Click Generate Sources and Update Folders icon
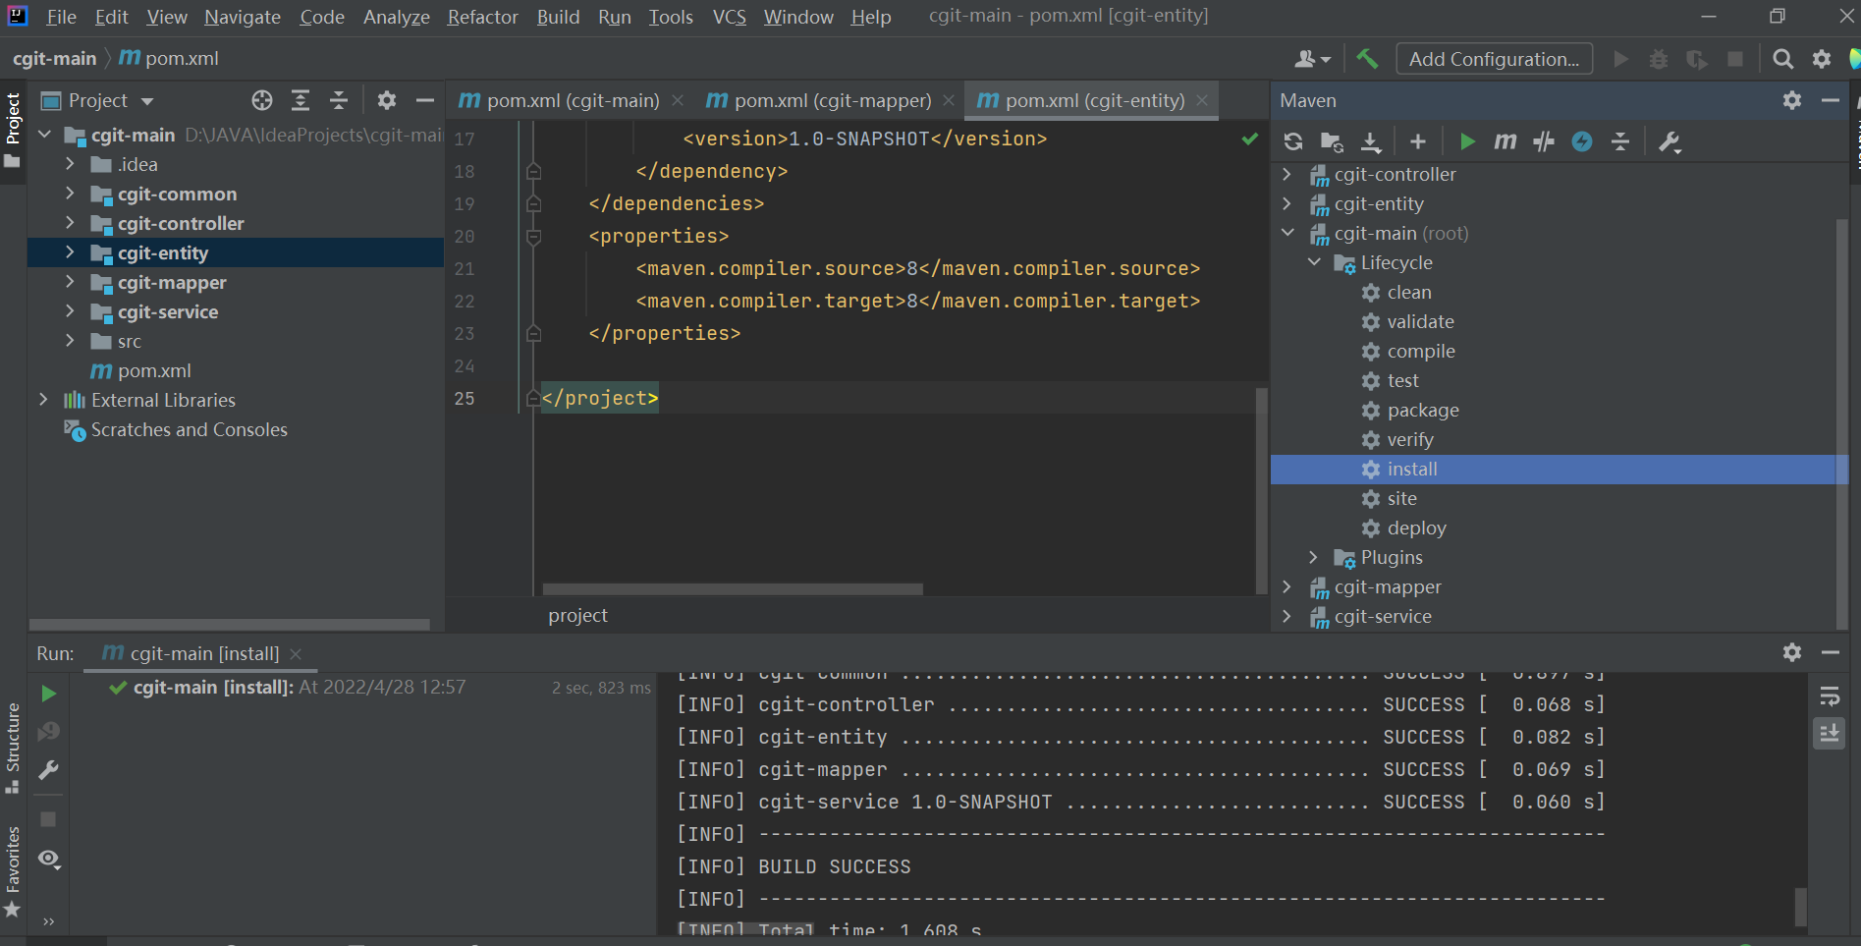 1332,141
